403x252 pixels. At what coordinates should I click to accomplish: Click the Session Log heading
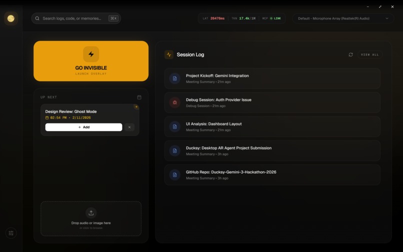[190, 54]
